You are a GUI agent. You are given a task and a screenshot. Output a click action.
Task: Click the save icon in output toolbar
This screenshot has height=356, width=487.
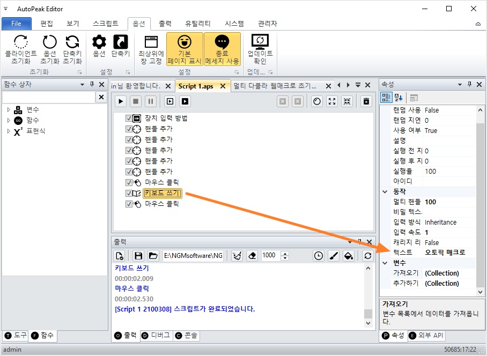coord(138,256)
